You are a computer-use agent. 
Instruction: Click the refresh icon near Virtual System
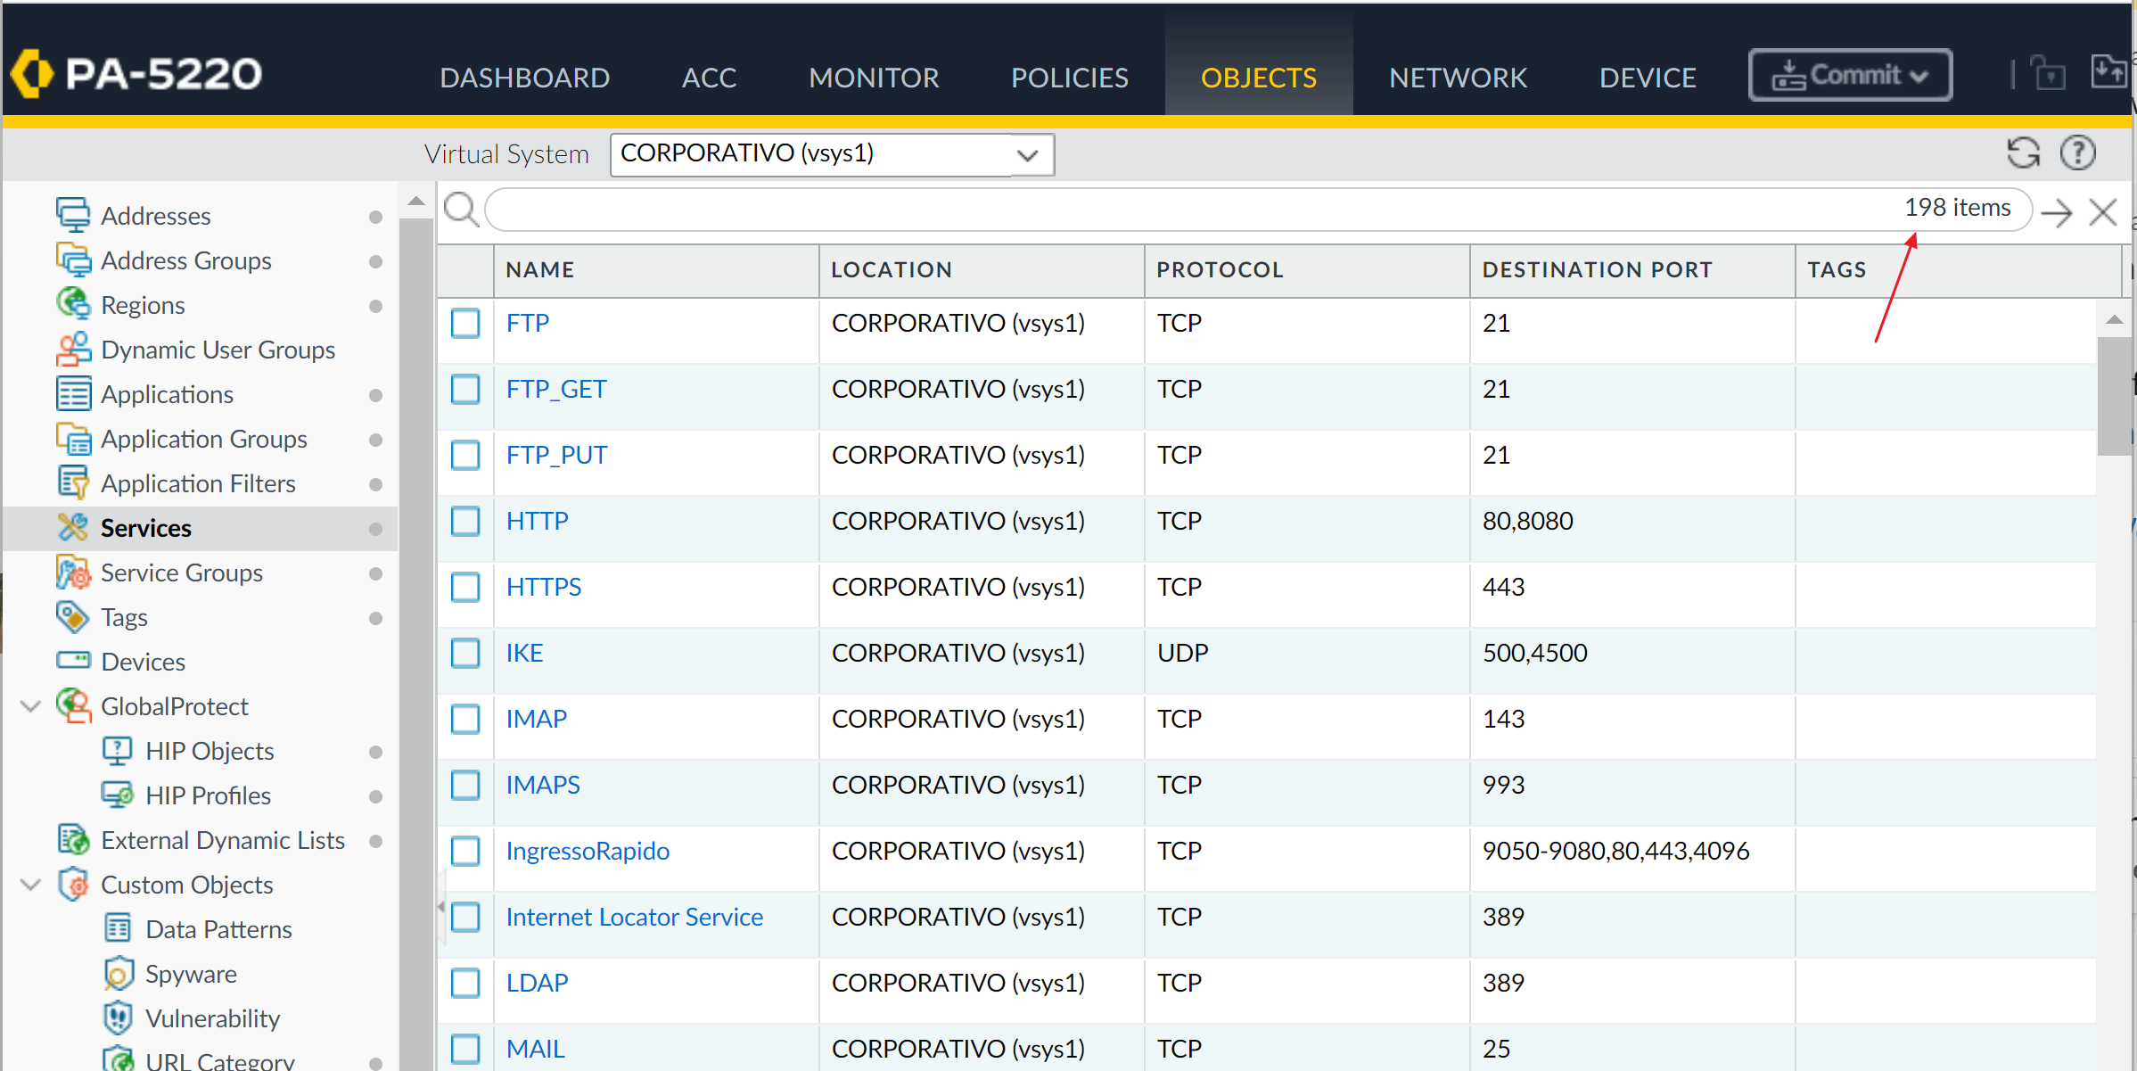click(2023, 152)
